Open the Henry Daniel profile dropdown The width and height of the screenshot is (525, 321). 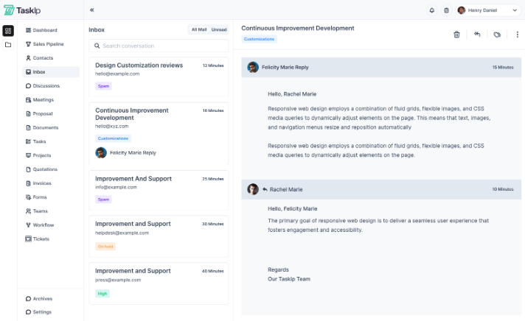[x=487, y=10]
